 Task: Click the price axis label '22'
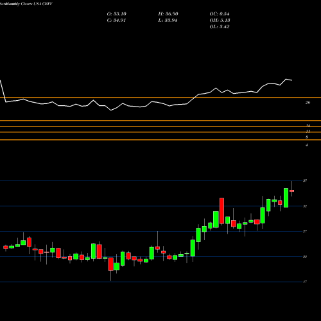tap(305, 257)
